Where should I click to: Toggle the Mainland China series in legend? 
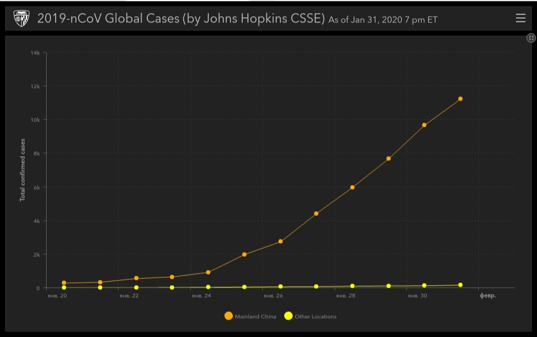(250, 316)
